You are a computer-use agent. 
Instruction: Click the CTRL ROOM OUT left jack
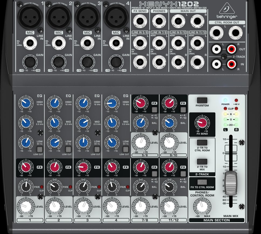tap(217, 33)
